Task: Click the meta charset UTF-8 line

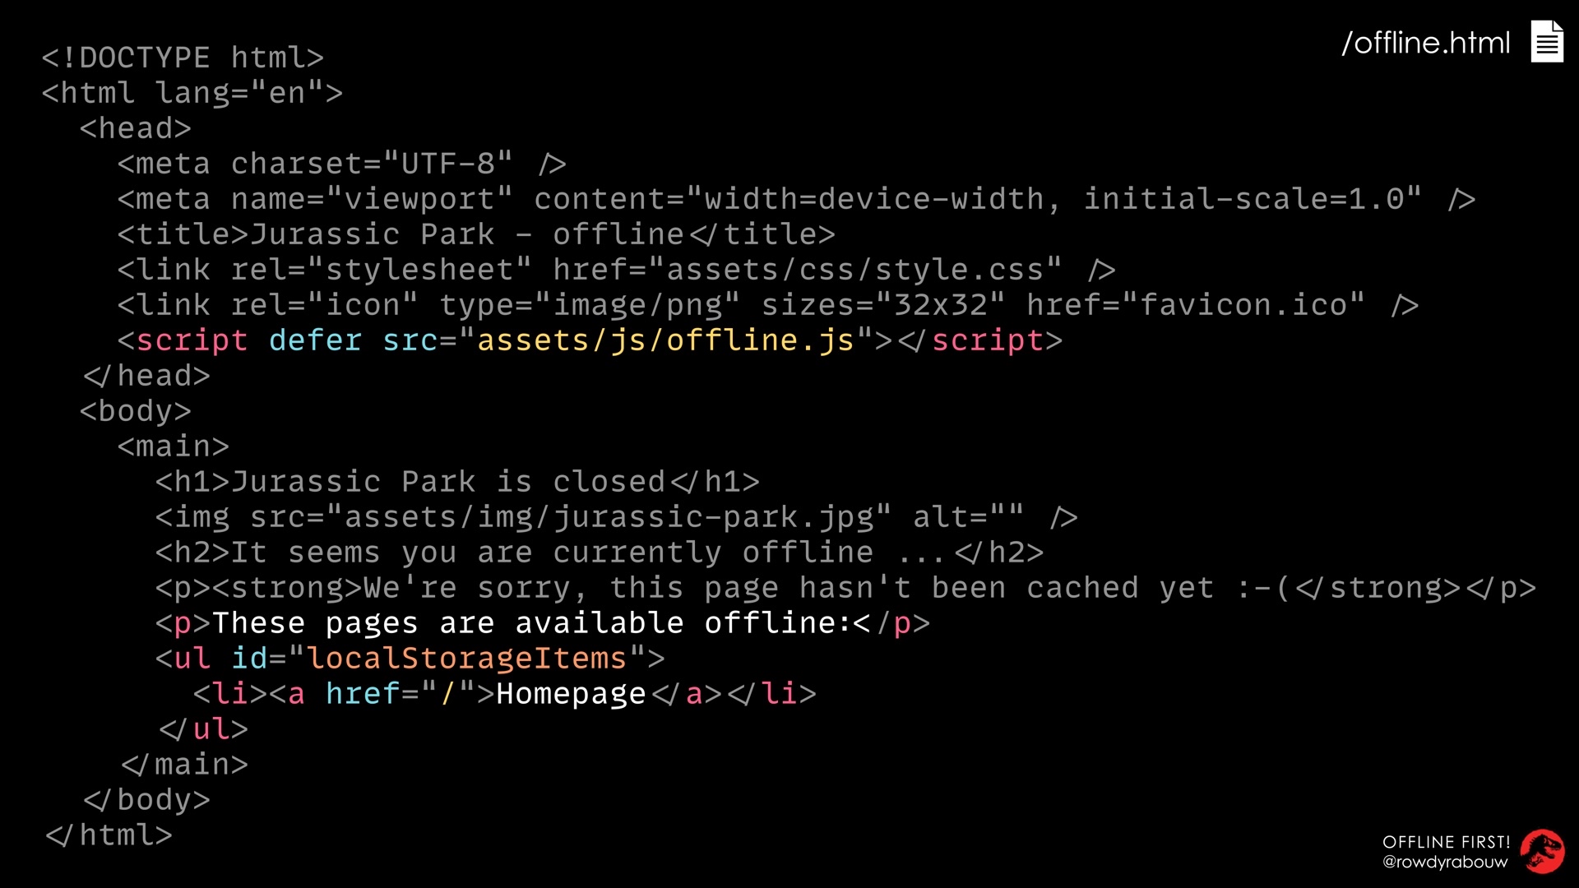Action: tap(342, 164)
